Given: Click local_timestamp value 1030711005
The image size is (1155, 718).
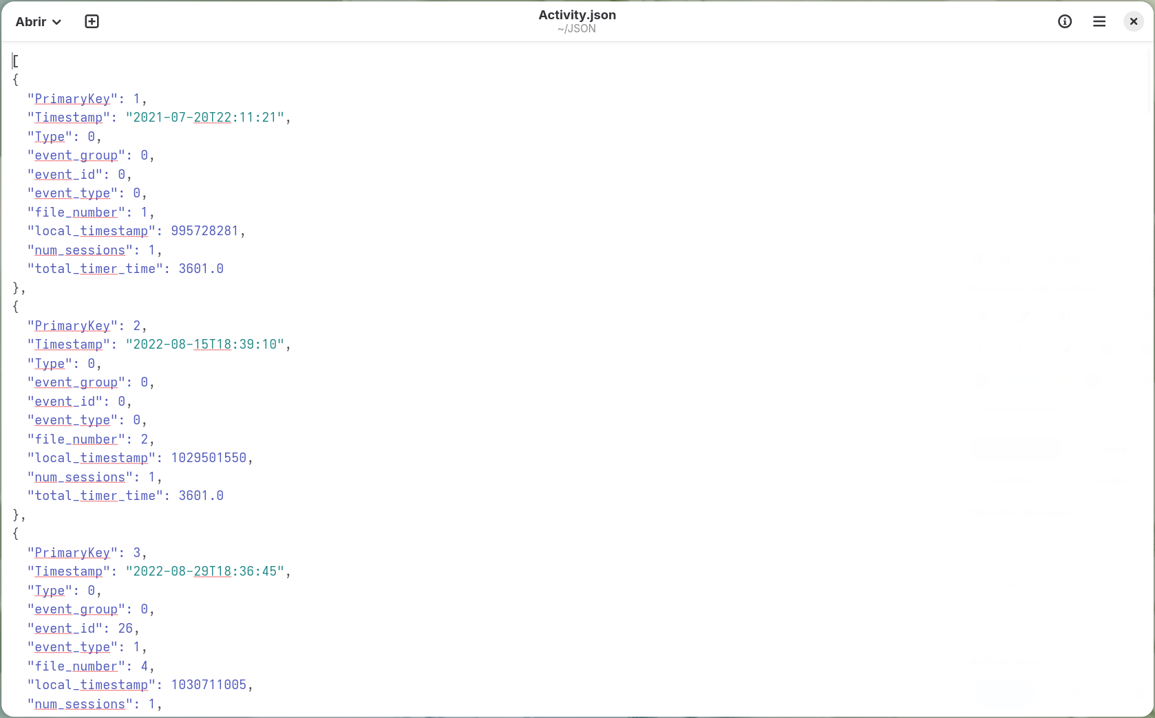Looking at the screenshot, I should tap(209, 685).
